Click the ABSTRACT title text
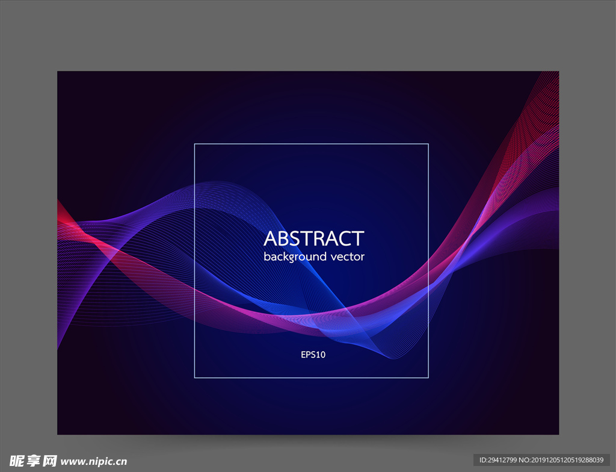616x472 pixels. tap(313, 239)
